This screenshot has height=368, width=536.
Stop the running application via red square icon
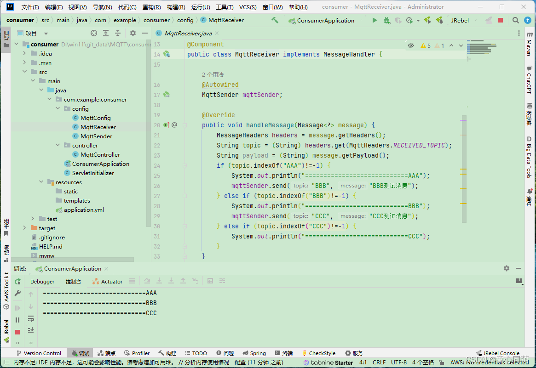click(501, 20)
